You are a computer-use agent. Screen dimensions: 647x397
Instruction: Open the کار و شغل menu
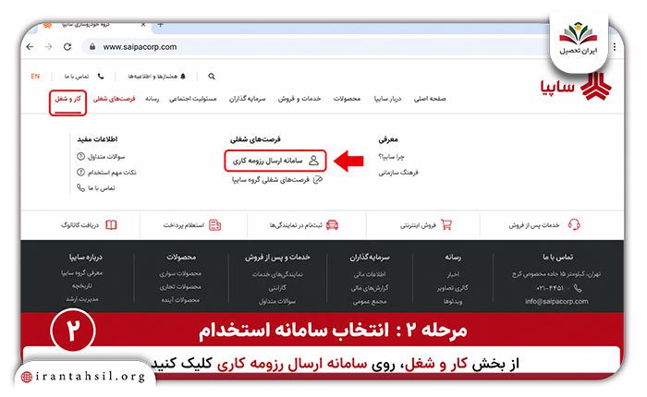[67, 99]
